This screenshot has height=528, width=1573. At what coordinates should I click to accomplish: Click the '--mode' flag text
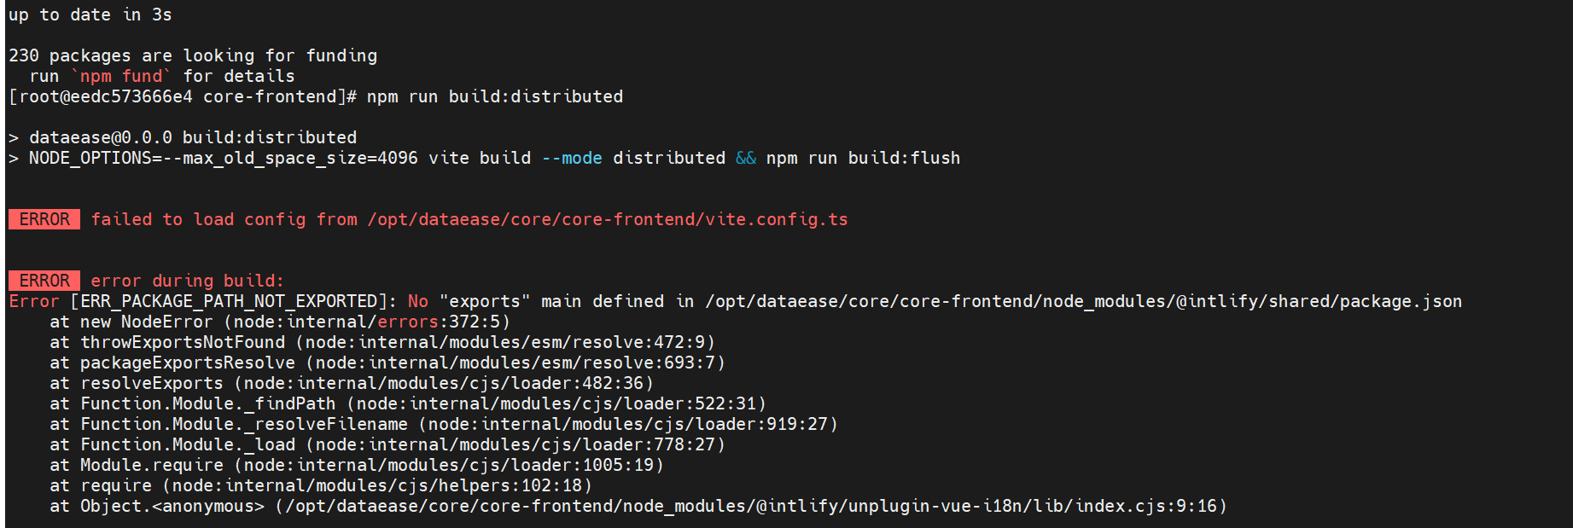point(572,158)
